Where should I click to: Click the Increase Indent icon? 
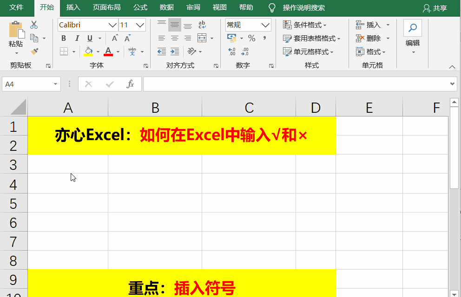point(174,51)
